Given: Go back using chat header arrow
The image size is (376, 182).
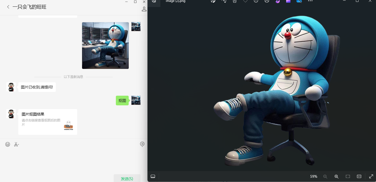Looking at the screenshot, I should [x=8, y=7].
